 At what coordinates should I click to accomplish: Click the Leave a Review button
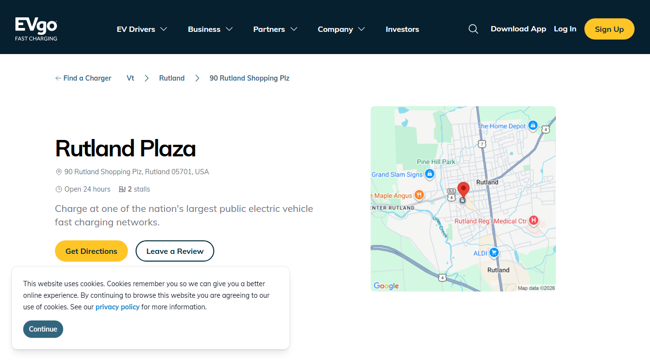[175, 251]
